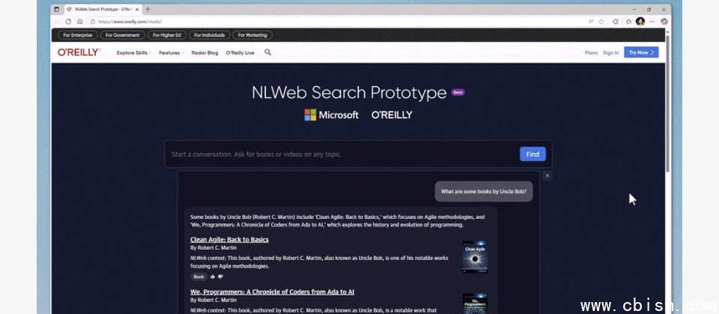The width and height of the screenshot is (719, 314).
Task: Open O'Reilly Live page
Action: [x=240, y=52]
